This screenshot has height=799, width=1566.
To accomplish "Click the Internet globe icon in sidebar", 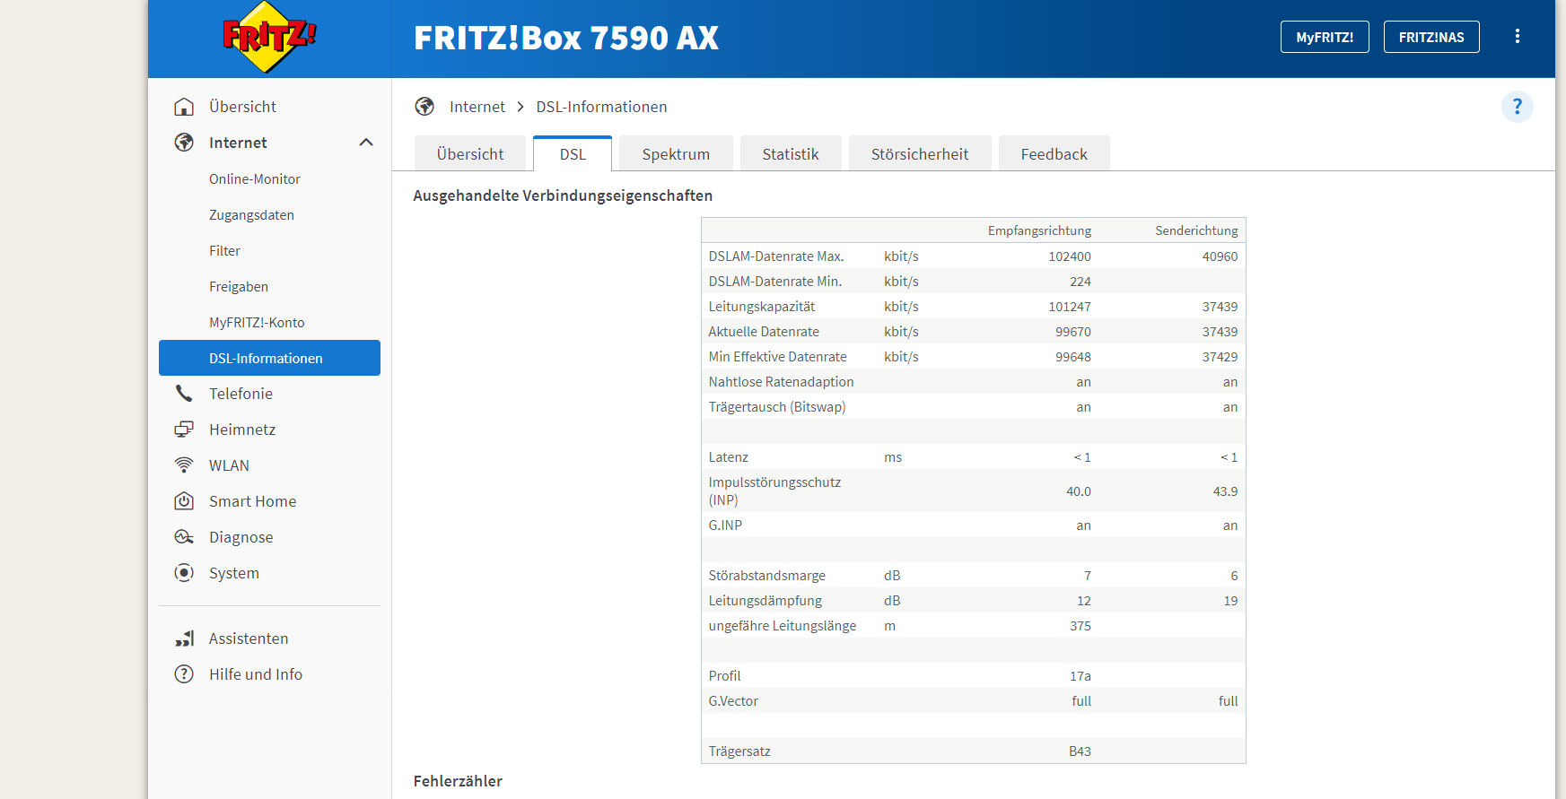I will [x=184, y=143].
